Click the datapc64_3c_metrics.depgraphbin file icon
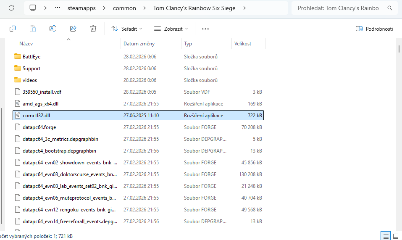402x240 pixels. pos(18,139)
